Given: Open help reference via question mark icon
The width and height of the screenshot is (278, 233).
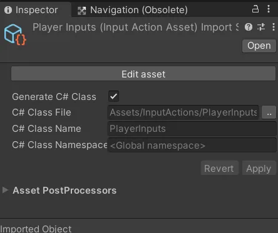Looking at the screenshot, I should pyautogui.click(x=249, y=27).
